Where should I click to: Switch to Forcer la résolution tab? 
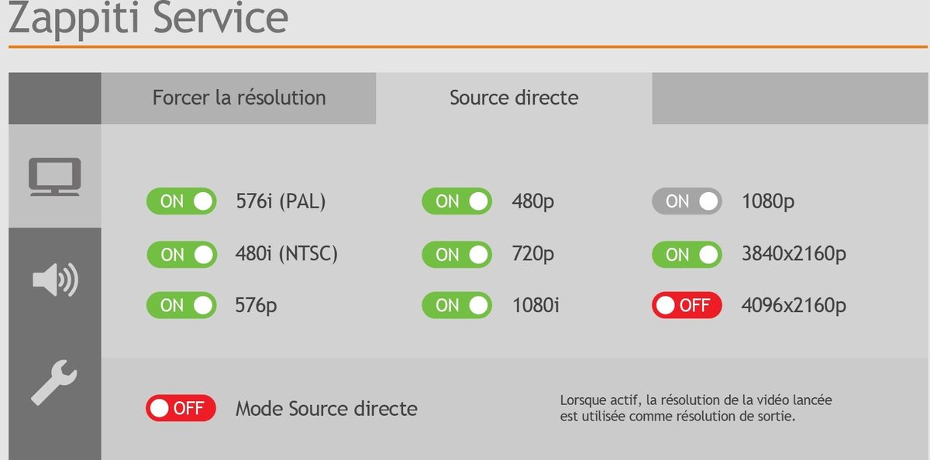(239, 98)
